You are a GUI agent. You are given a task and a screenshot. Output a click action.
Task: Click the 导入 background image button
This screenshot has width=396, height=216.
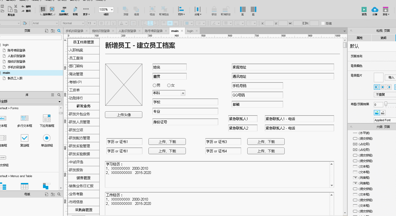point(391,78)
